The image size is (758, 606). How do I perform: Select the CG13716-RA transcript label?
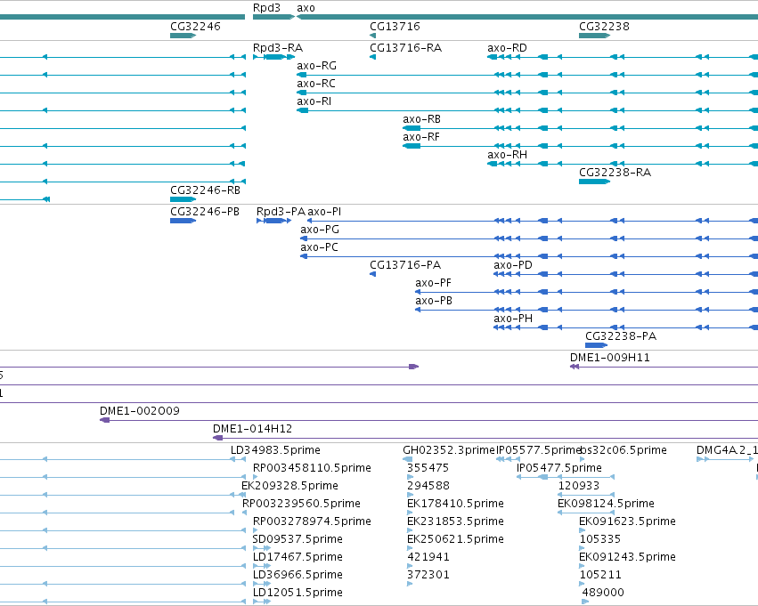405,48
